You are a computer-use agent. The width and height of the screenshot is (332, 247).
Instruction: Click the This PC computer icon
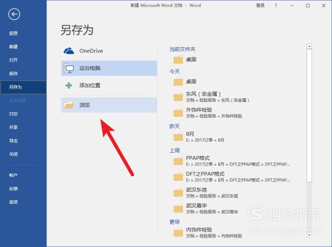69,68
